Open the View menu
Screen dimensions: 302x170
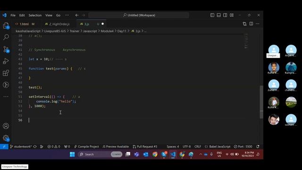(x=49, y=15)
